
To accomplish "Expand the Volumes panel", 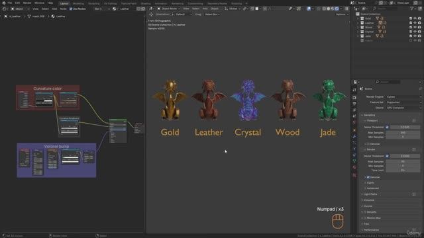I will pyautogui.click(x=368, y=200).
